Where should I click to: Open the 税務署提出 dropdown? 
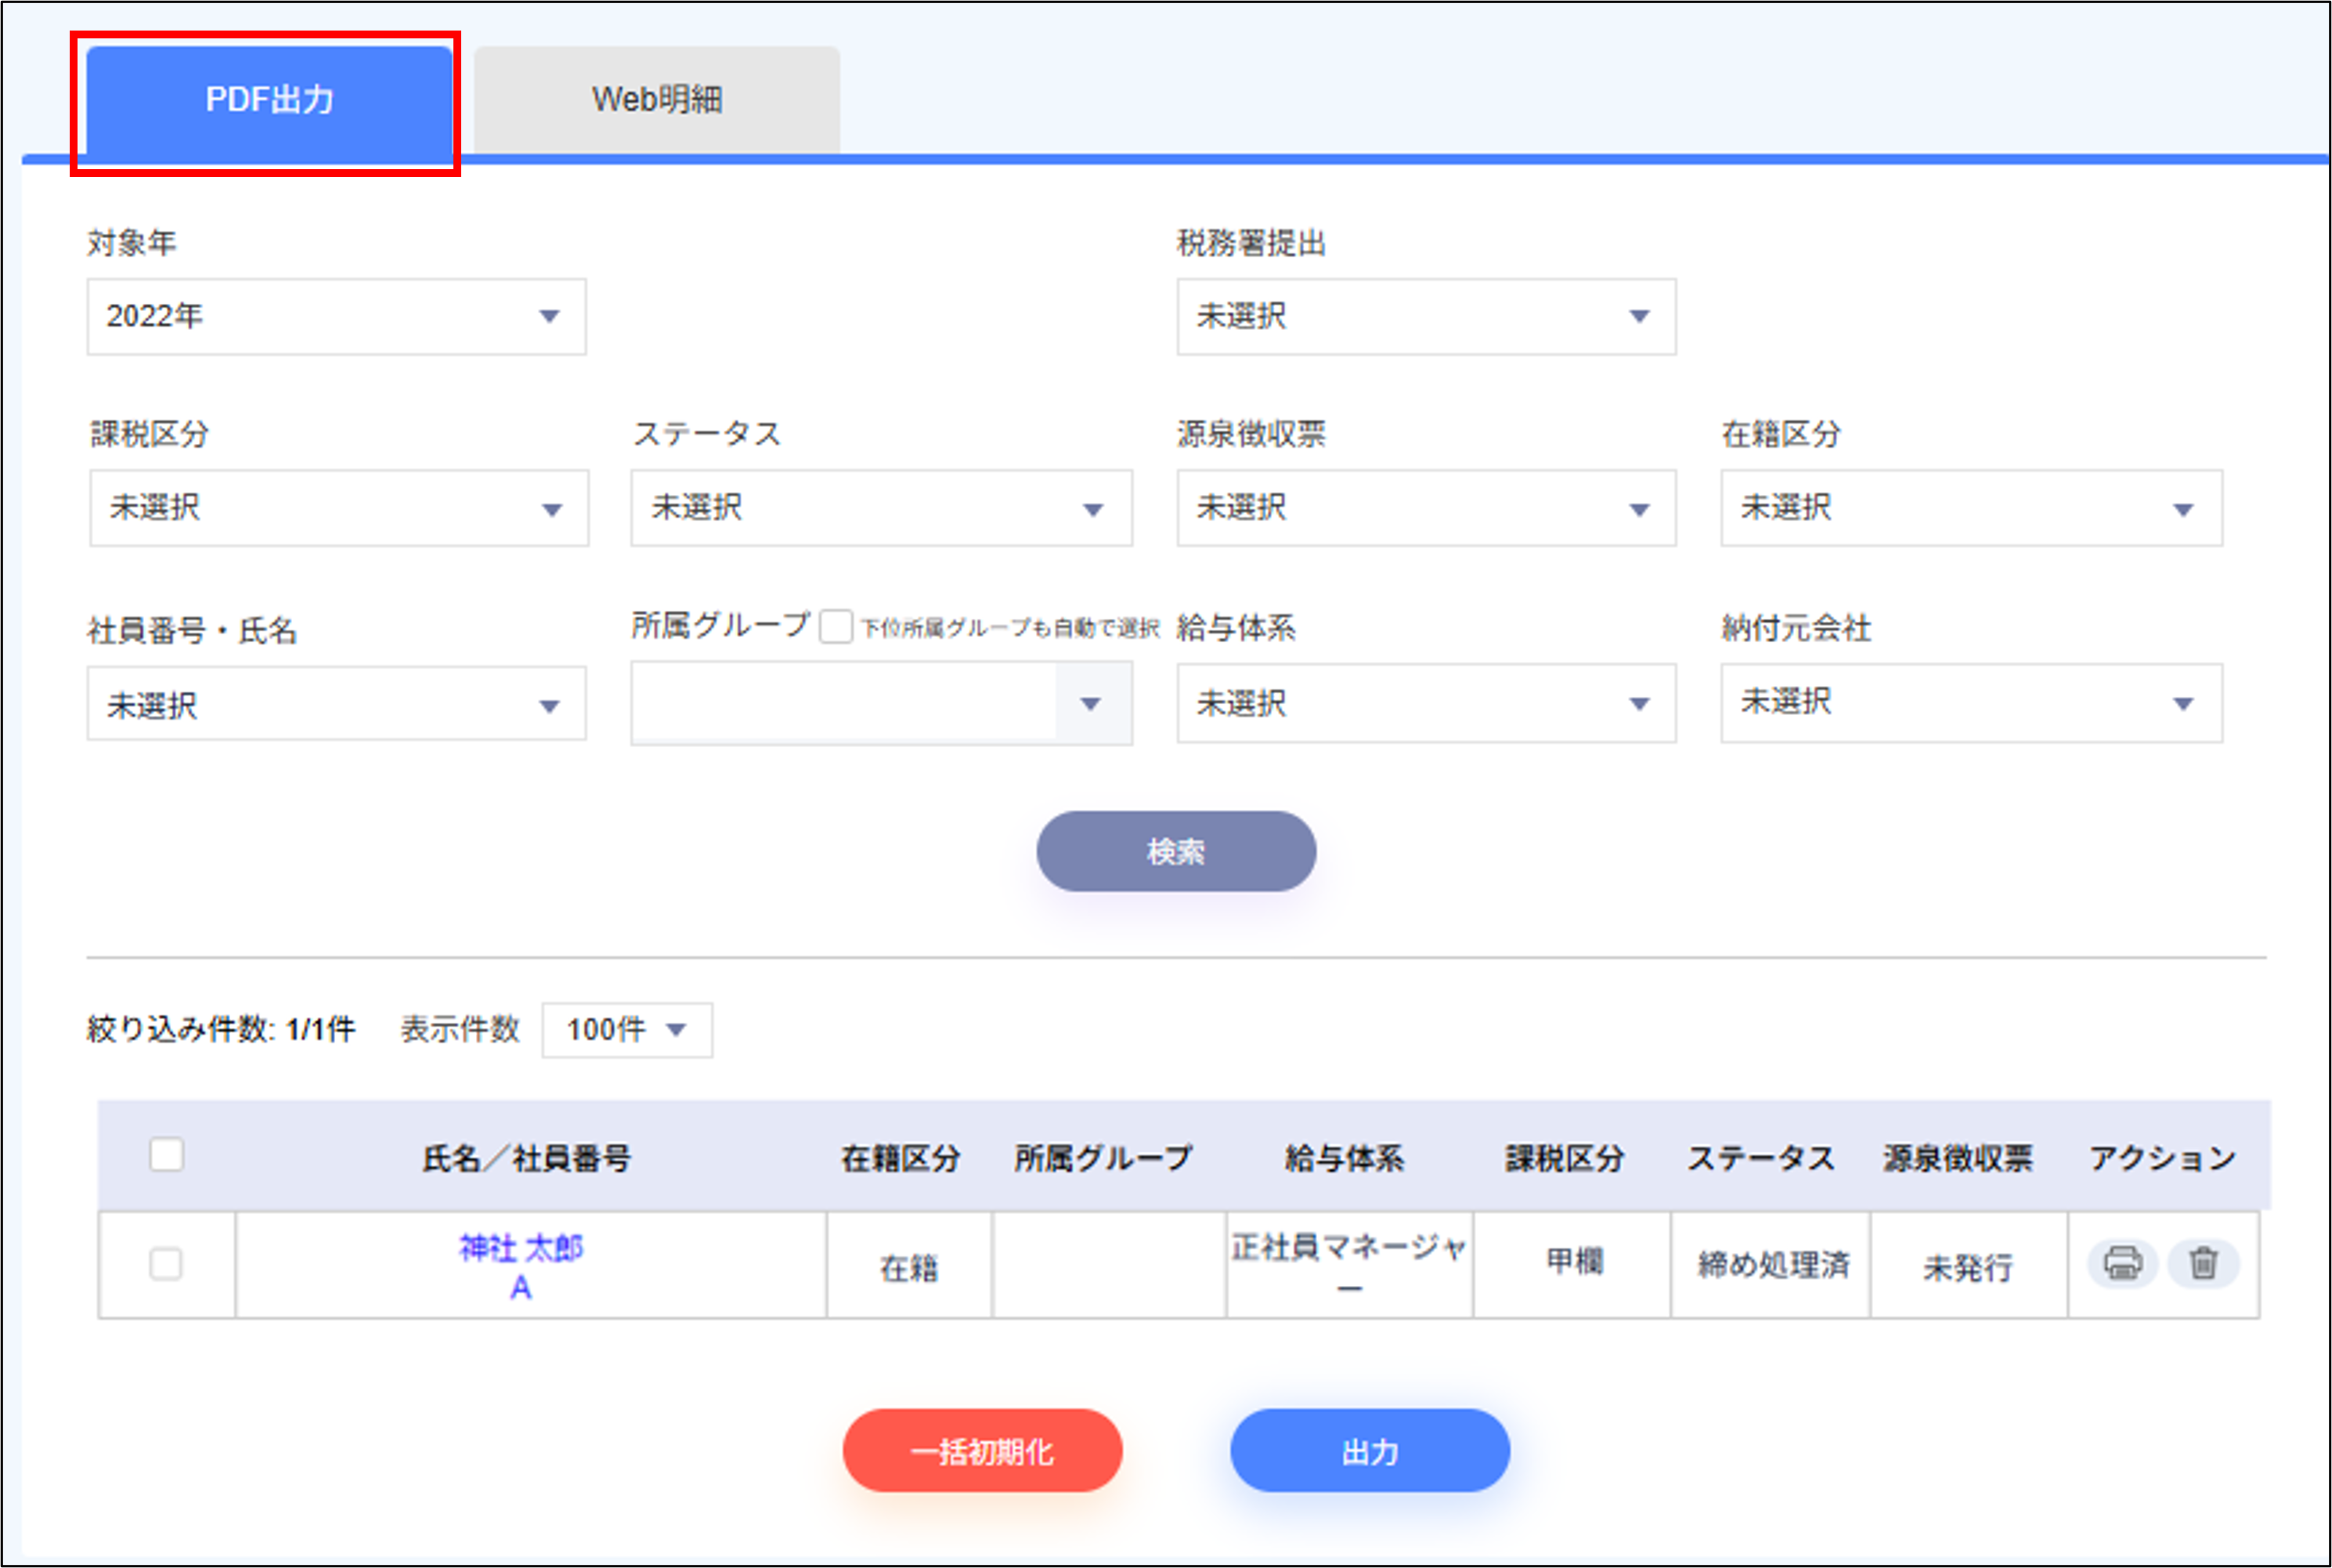tap(1427, 316)
